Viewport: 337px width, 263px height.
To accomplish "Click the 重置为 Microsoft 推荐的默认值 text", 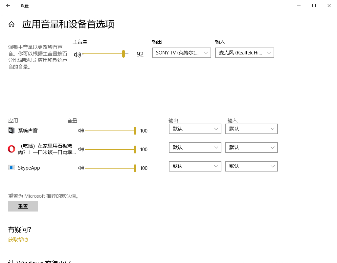I will point(43,196).
